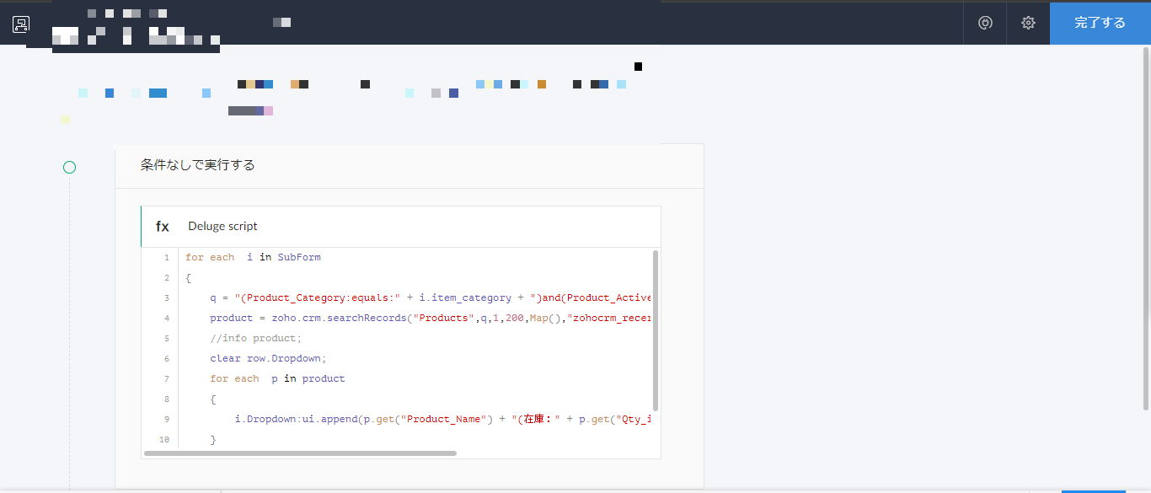Click the vertical scrollbar of script editor
Image resolution: width=1151 pixels, height=493 pixels.
[656, 330]
